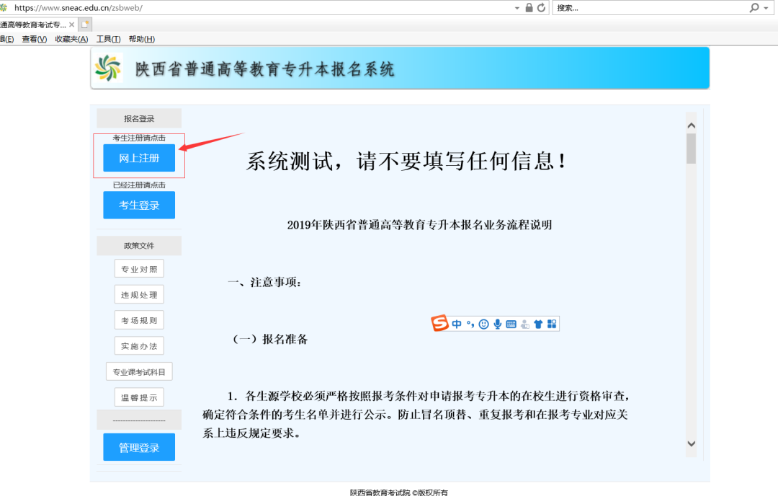778x499 pixels.
Task: Open the 工具(T) menu
Action: click(x=108, y=39)
